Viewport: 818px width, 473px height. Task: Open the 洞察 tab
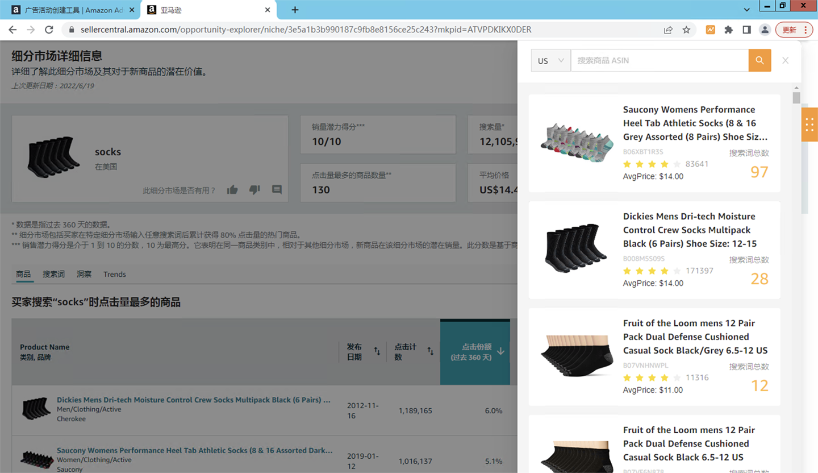(x=84, y=274)
